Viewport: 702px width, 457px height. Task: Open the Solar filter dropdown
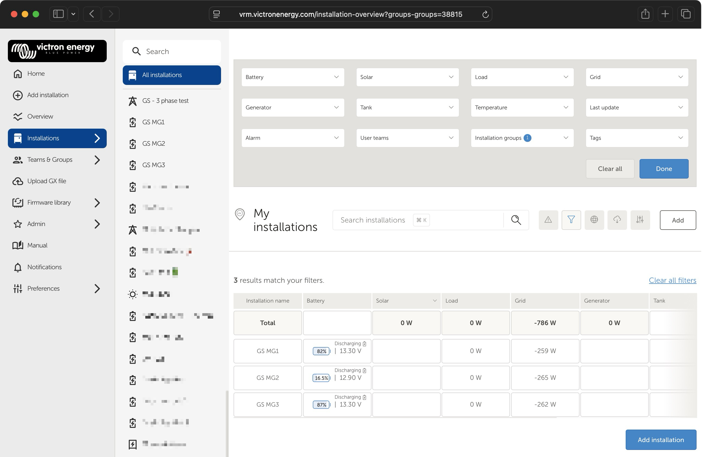407,77
